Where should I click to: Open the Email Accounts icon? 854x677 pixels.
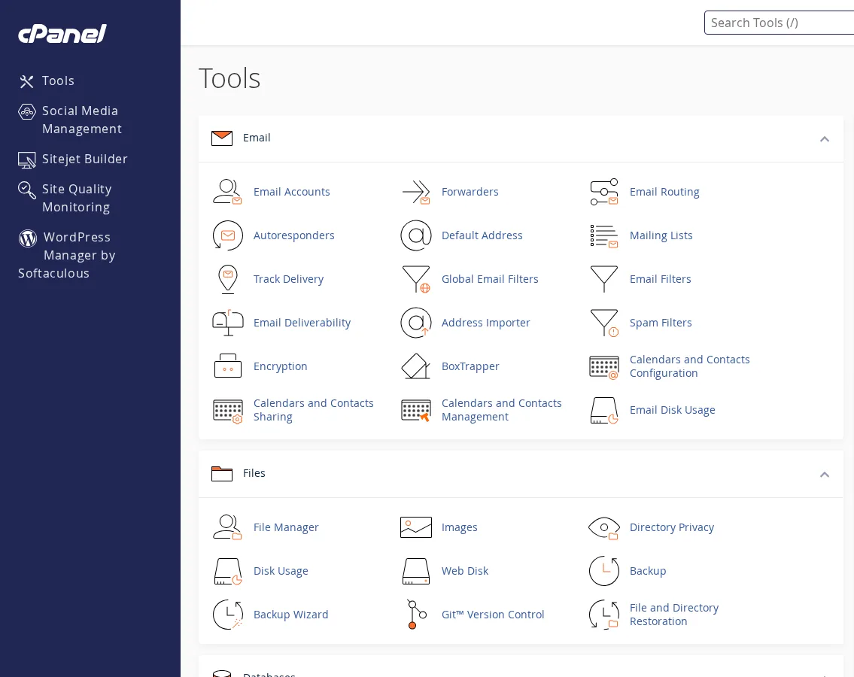227,192
